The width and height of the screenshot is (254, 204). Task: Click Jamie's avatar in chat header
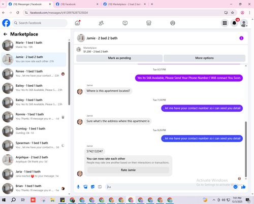(81, 38)
